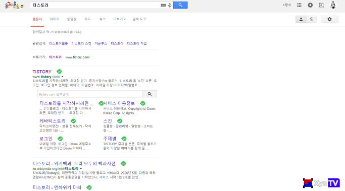345x191 pixels.
Task: Click the www.tistory.com/ URL in the 바로가기 row
Action: click(78, 57)
